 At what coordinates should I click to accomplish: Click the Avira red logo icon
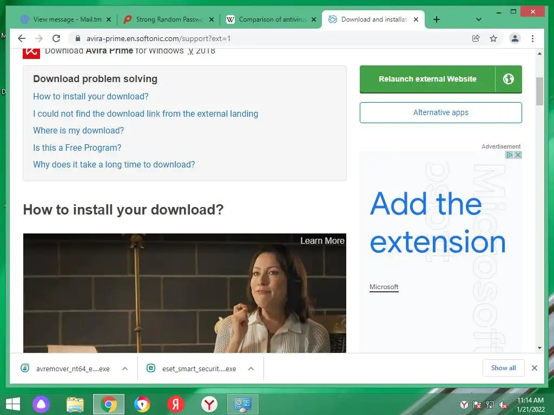(31, 53)
